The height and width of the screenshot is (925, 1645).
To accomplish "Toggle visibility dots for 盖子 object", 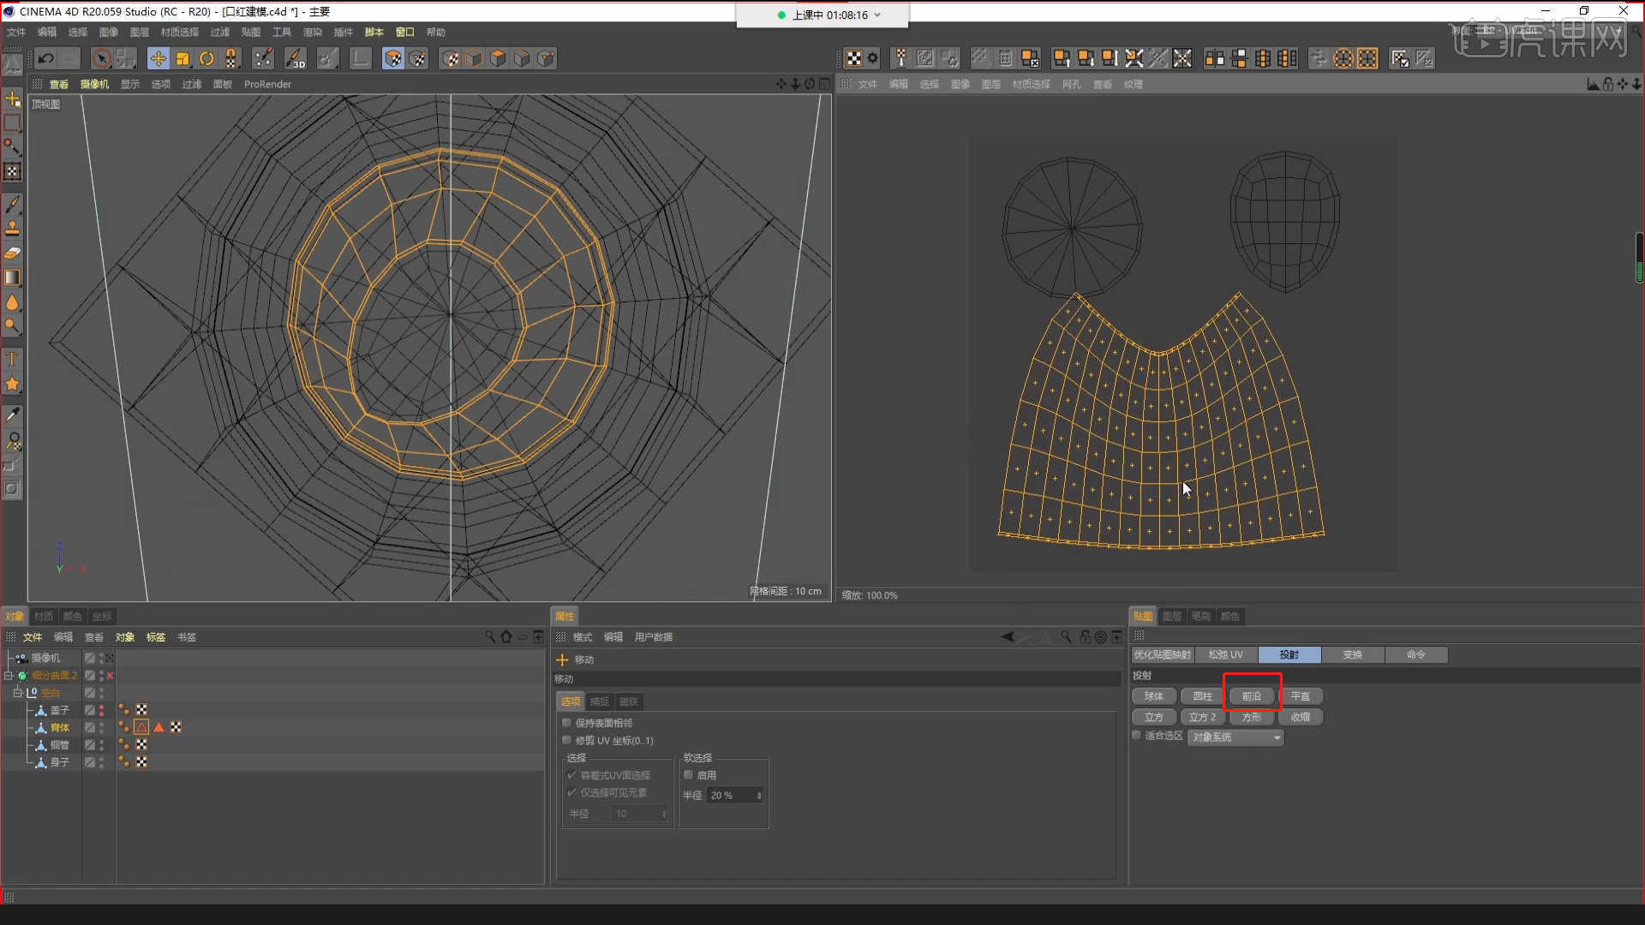I will [x=102, y=710].
